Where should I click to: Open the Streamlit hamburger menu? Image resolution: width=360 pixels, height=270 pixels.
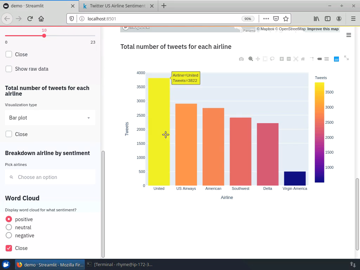pos(348,35)
